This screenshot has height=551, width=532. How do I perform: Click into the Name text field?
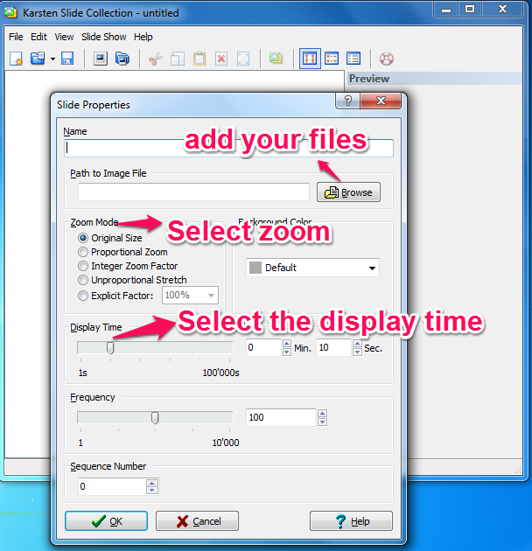(228, 148)
